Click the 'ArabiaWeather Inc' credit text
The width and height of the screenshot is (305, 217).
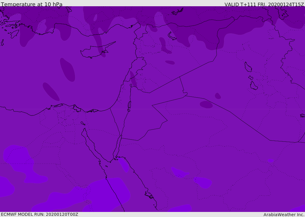(284, 215)
